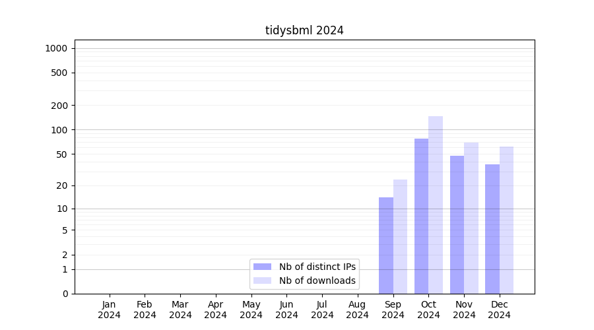
Task: Click the Nb of distinct IPs legend label
Action: click(317, 267)
